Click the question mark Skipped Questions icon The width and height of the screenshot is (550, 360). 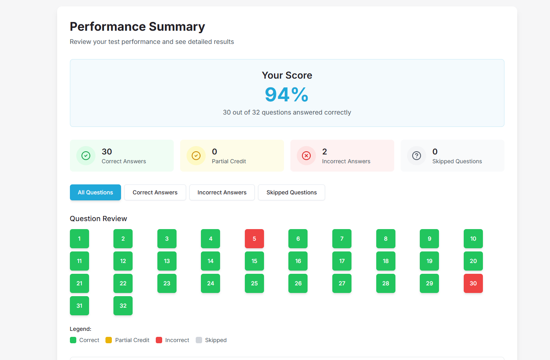click(x=417, y=156)
